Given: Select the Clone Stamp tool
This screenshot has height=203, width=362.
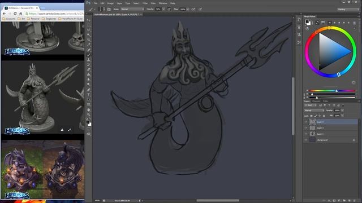Looking at the screenshot, I should pos(89,60).
